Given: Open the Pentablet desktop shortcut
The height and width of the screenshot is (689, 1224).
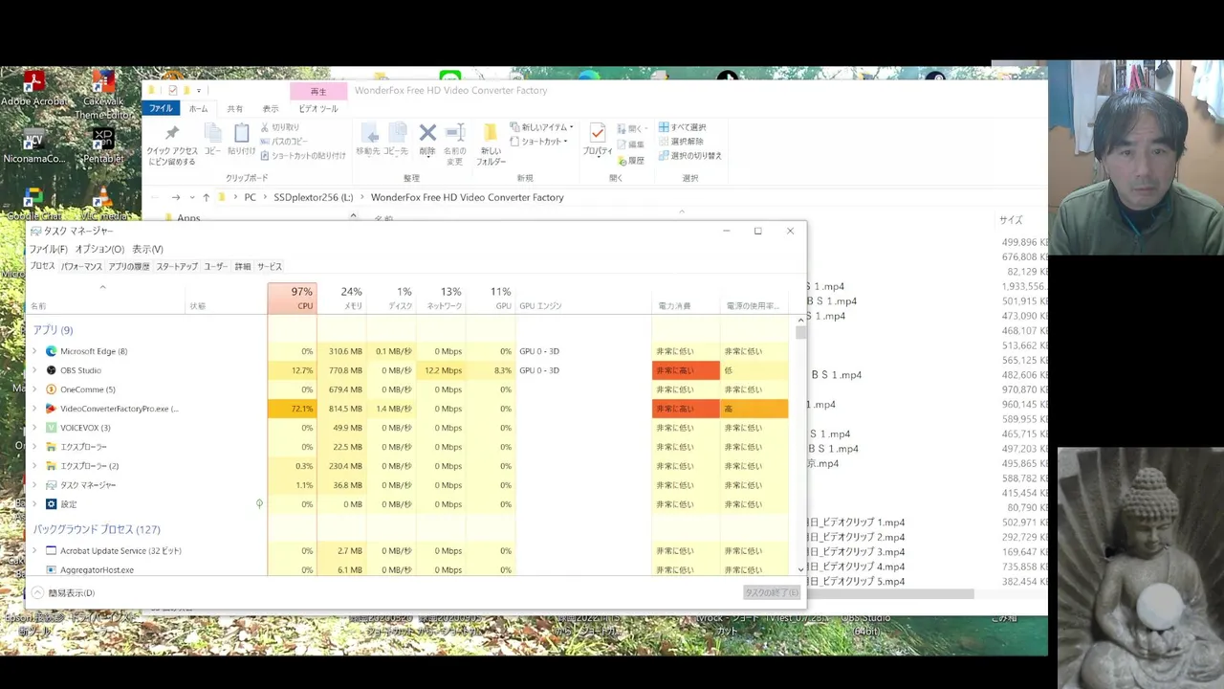Looking at the screenshot, I should (x=103, y=145).
